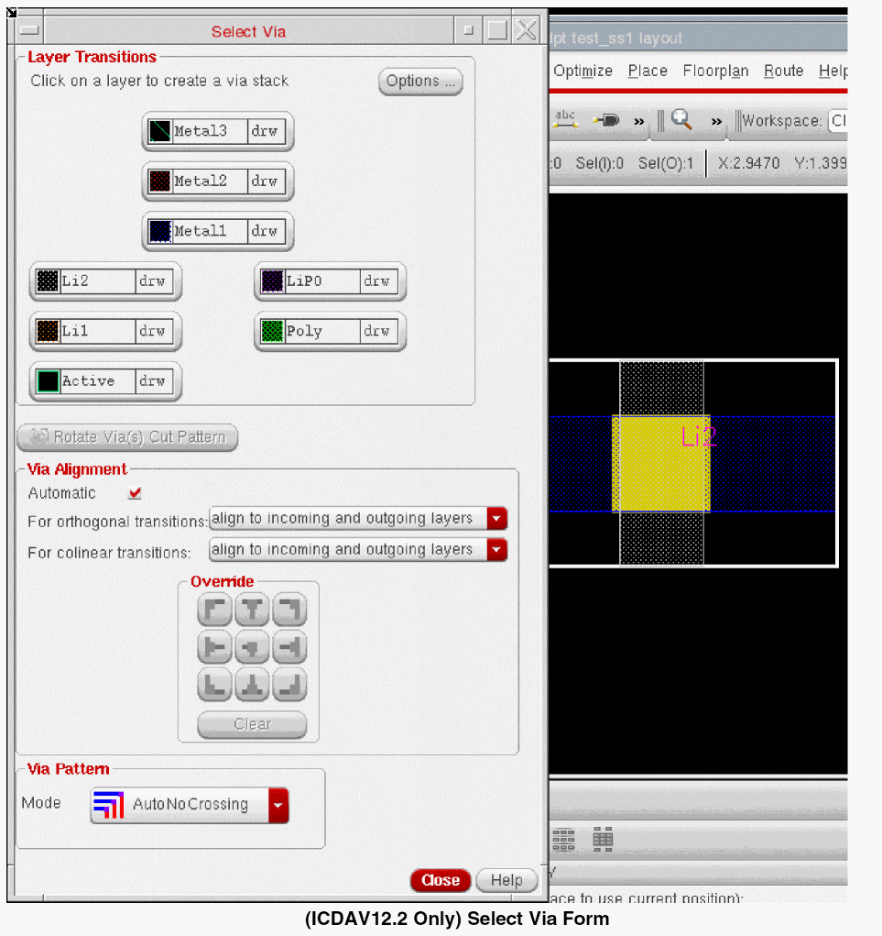Image resolution: width=882 pixels, height=936 pixels.
Task: Click the Sel(O):1 status text
Action: [666, 163]
